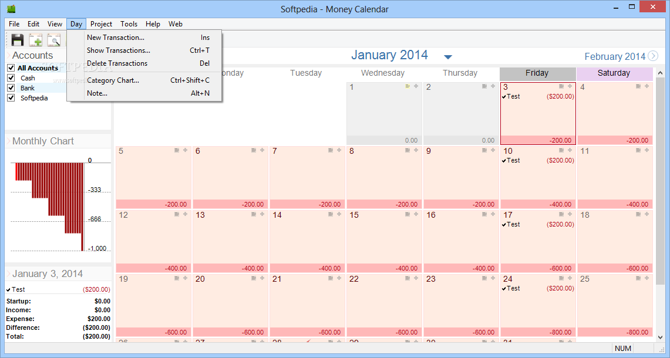Click the plus icon on day 15
This screenshot has height=358, width=670.
(416, 214)
